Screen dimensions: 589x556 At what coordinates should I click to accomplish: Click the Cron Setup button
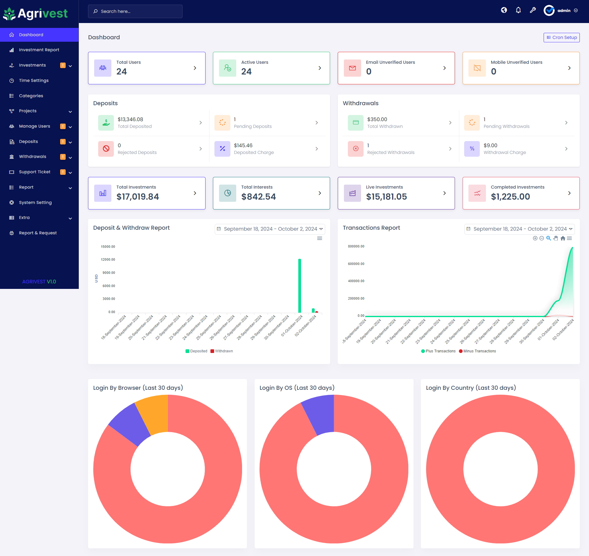coord(561,37)
